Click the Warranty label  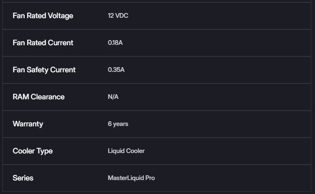click(x=28, y=124)
